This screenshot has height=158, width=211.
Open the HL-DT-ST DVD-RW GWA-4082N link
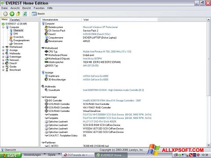click(x=99, y=122)
